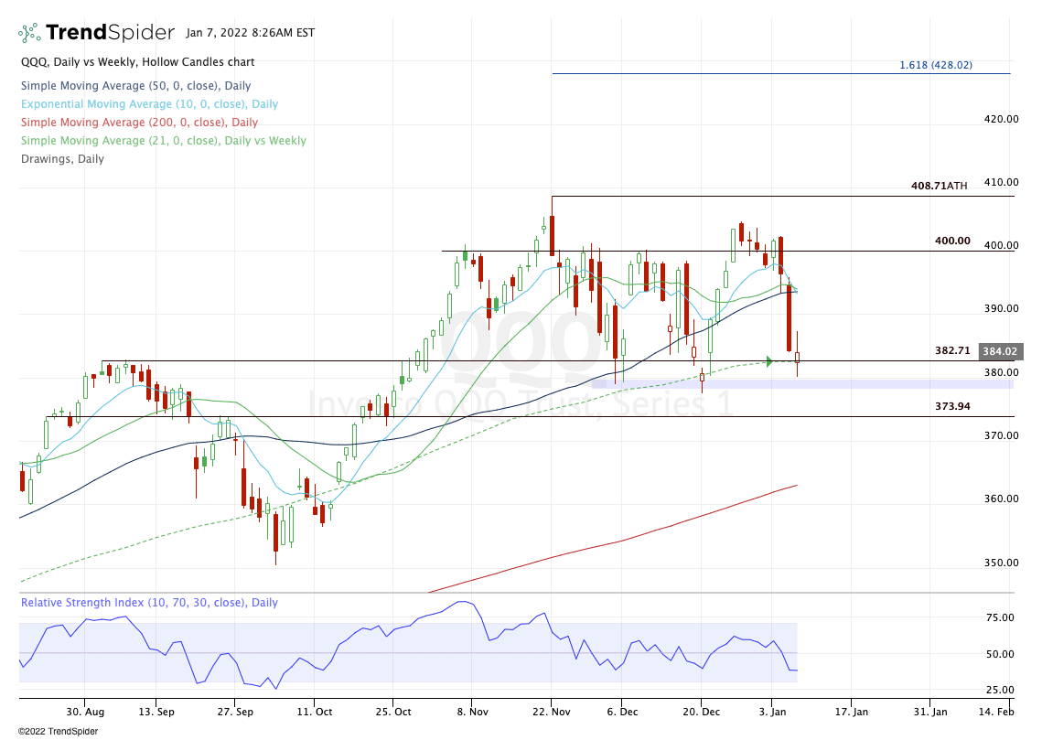Click the 30. Aug date label
Image resolution: width=1042 pixels, height=740 pixels.
coord(85,712)
